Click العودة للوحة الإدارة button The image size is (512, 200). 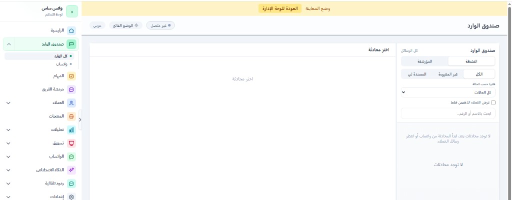click(x=280, y=8)
